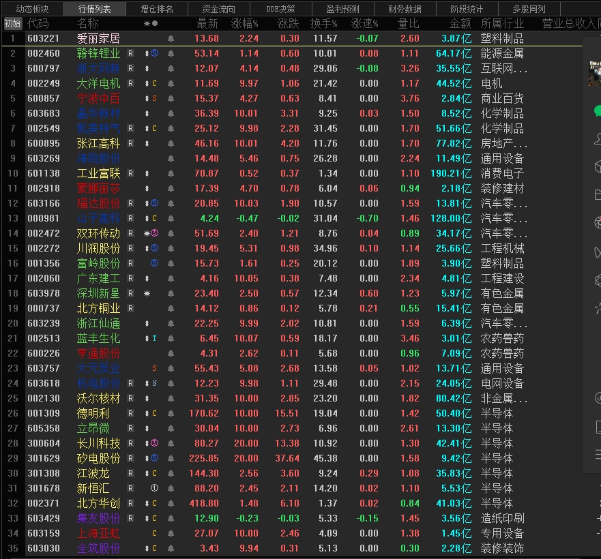
Task: Click the N badge for 杭电股份
Action: pos(154,383)
